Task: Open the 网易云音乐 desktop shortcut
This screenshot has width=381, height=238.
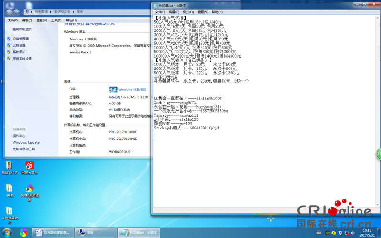Action: point(30,168)
